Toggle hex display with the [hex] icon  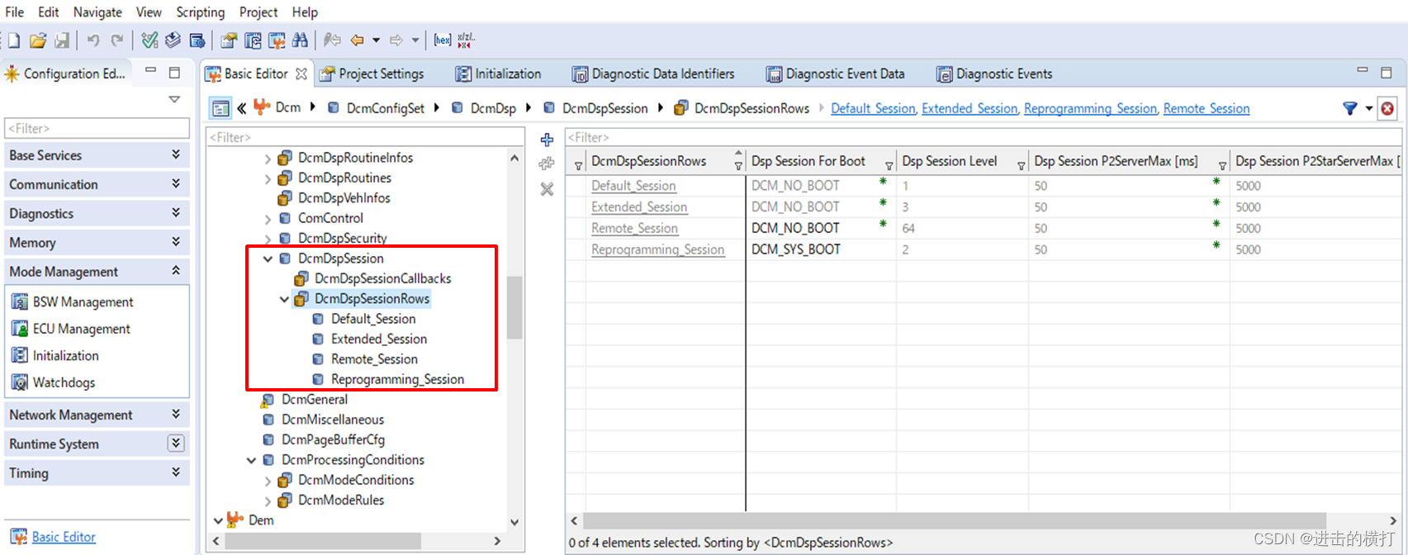(x=443, y=40)
